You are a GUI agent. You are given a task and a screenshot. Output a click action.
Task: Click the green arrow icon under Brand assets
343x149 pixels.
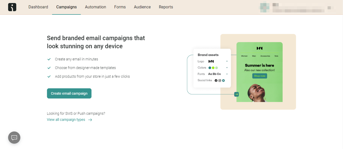(236, 94)
